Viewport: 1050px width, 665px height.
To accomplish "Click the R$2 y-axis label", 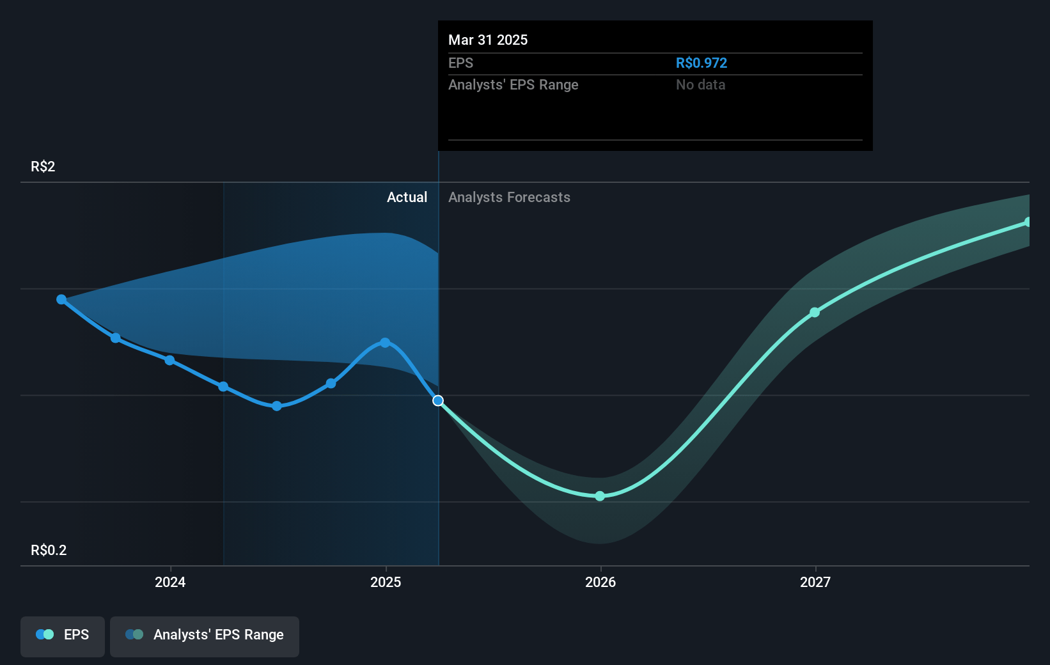I will coord(43,167).
